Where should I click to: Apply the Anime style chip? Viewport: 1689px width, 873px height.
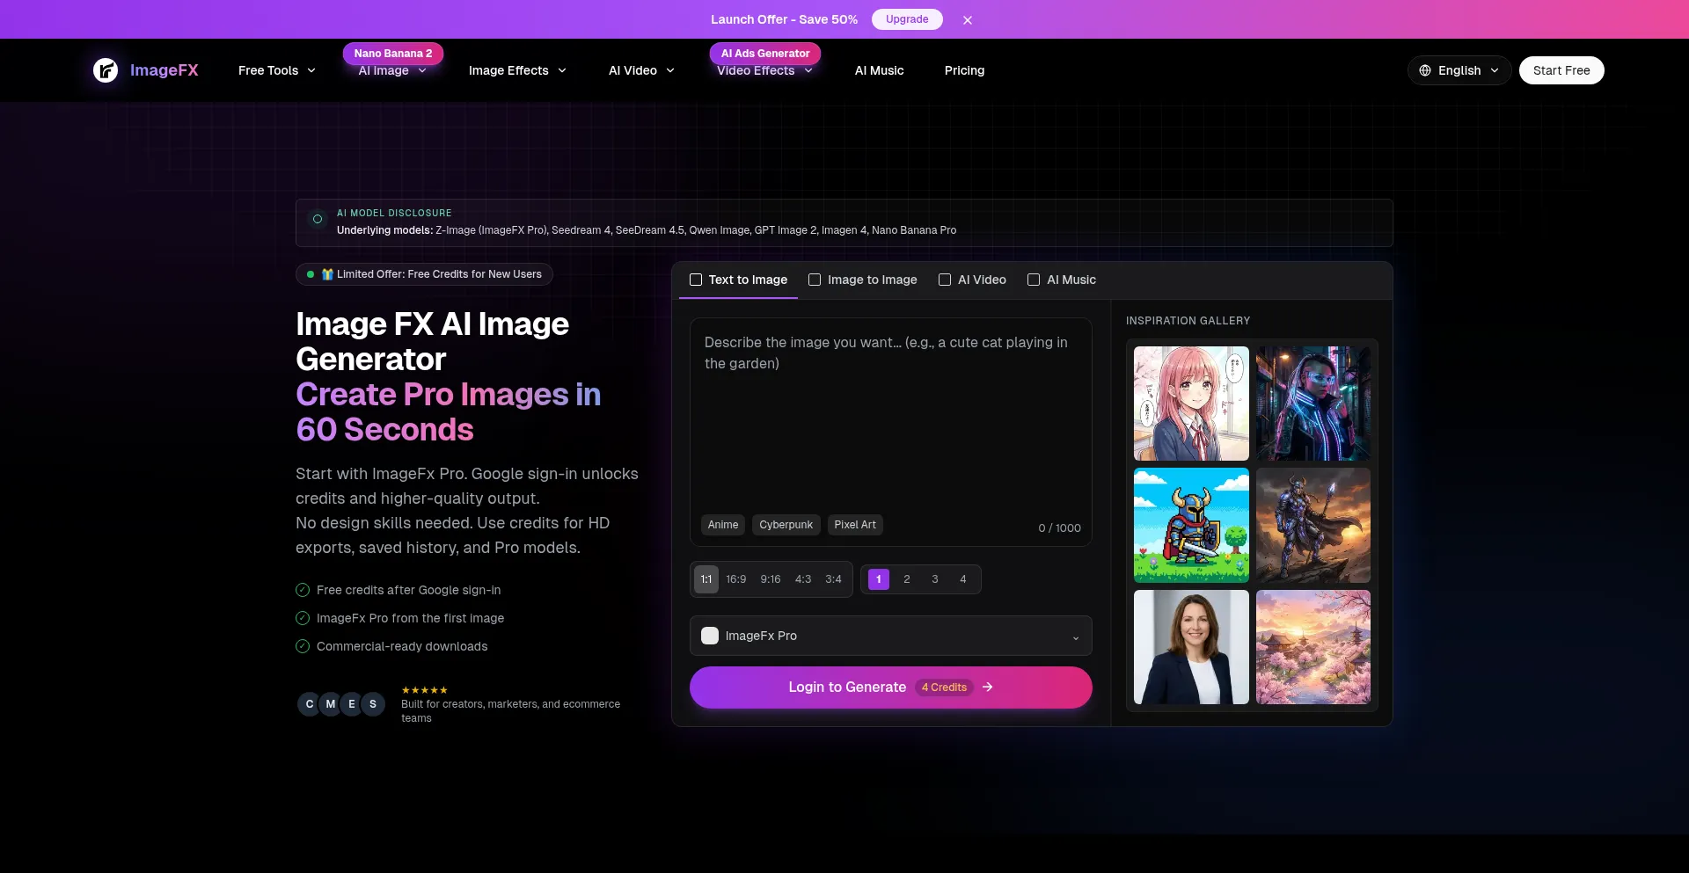[723, 525]
